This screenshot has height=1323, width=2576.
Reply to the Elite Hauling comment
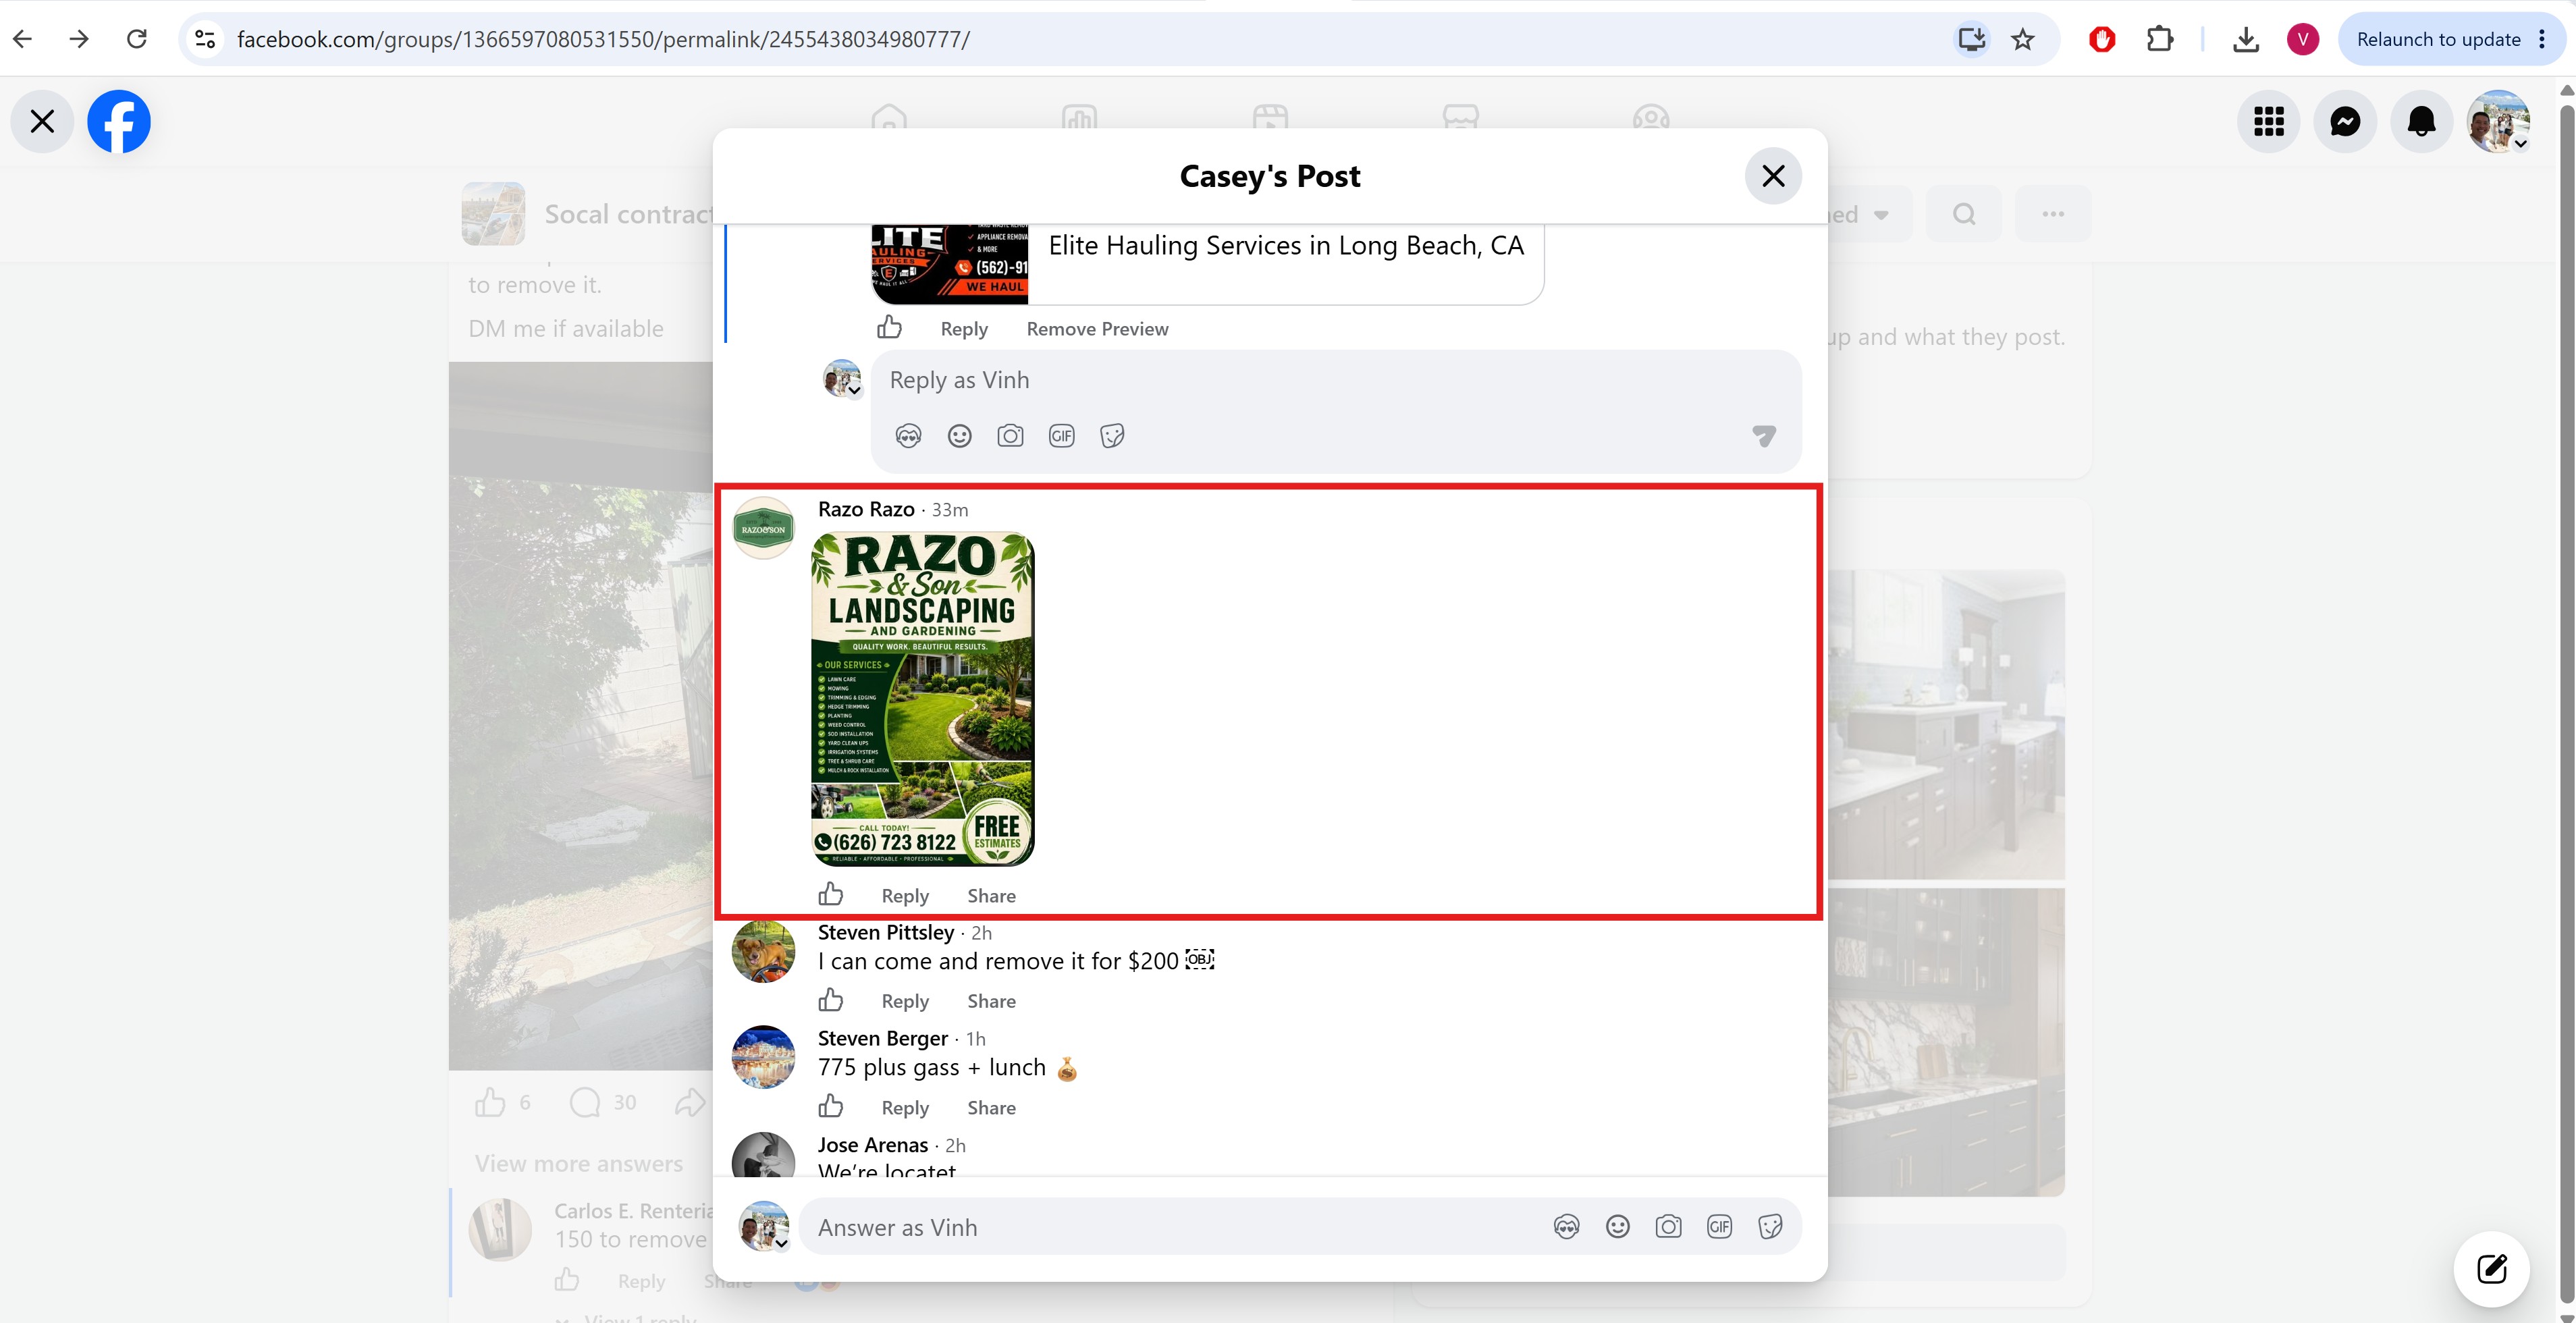pos(964,329)
